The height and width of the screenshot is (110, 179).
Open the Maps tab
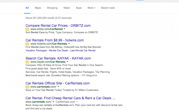[38, 8]
